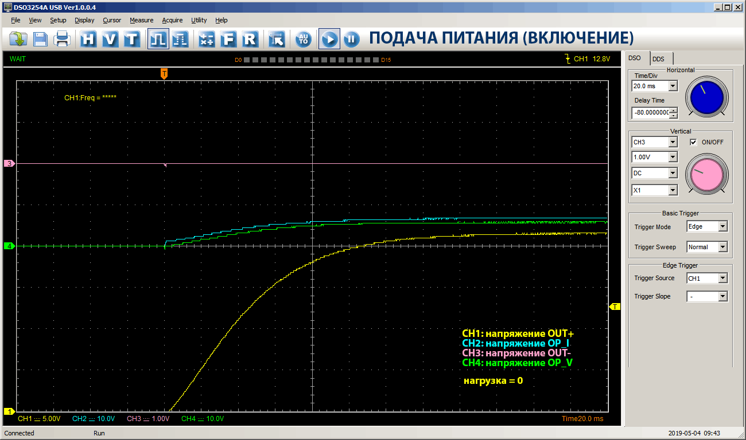Viewport: 746px width, 440px height.
Task: Open the Acquire menu
Action: tap(172, 20)
